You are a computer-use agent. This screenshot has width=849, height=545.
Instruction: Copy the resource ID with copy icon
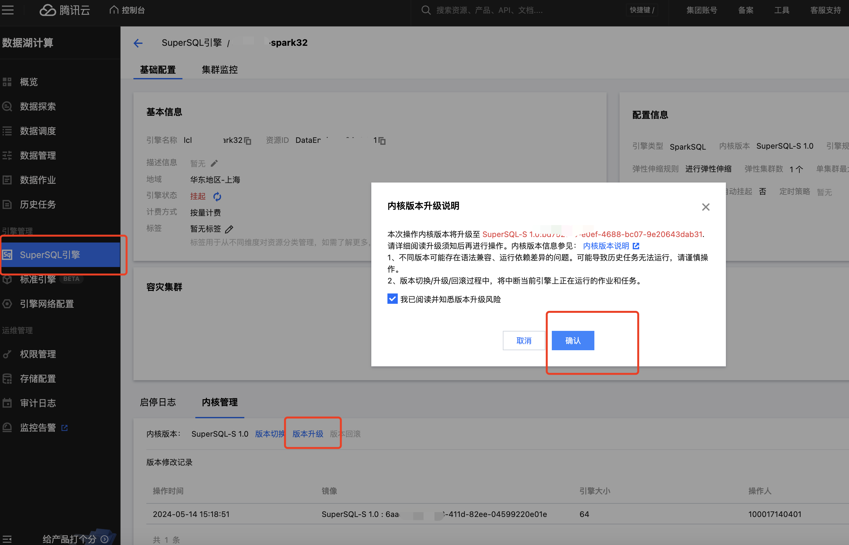point(382,141)
